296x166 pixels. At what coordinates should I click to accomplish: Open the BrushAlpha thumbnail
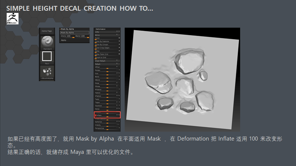point(47,72)
